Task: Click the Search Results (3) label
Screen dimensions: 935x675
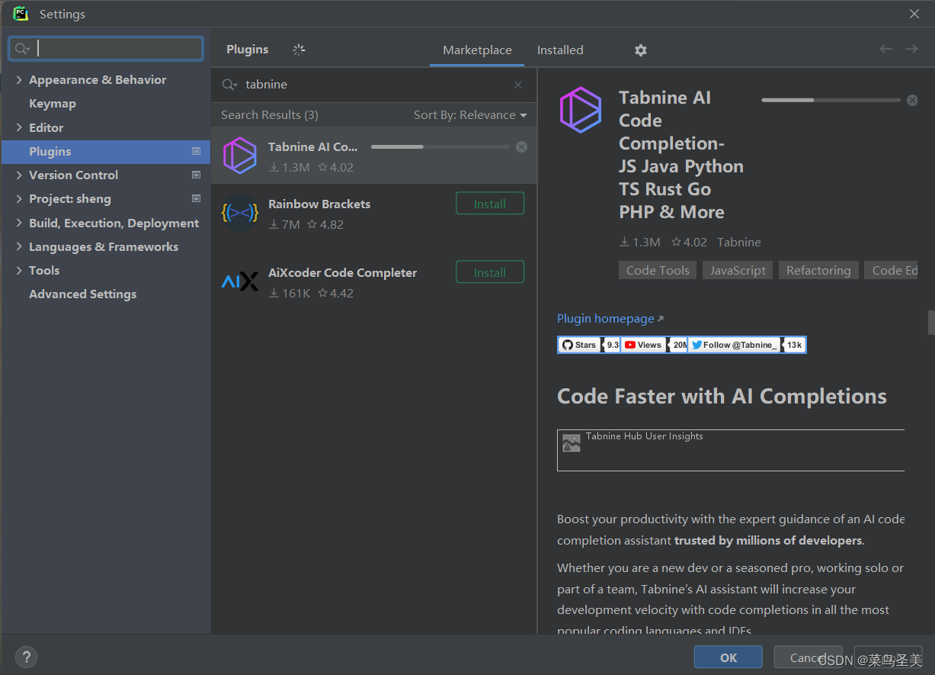Action: click(270, 115)
